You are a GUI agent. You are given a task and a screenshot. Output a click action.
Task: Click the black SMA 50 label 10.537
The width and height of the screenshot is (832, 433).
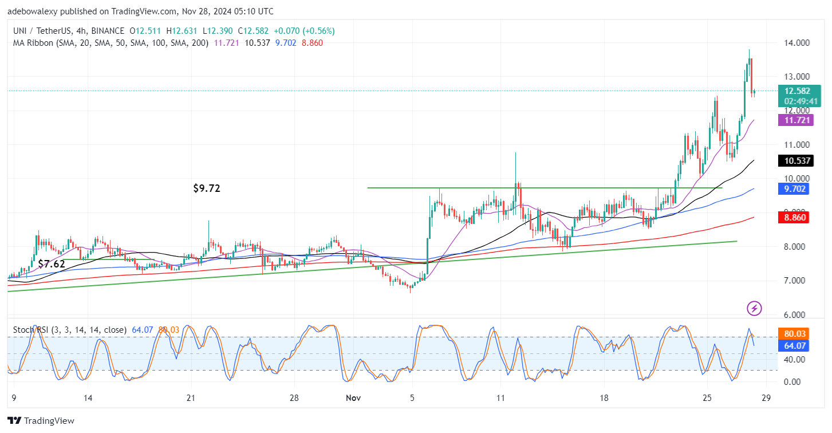pos(795,161)
